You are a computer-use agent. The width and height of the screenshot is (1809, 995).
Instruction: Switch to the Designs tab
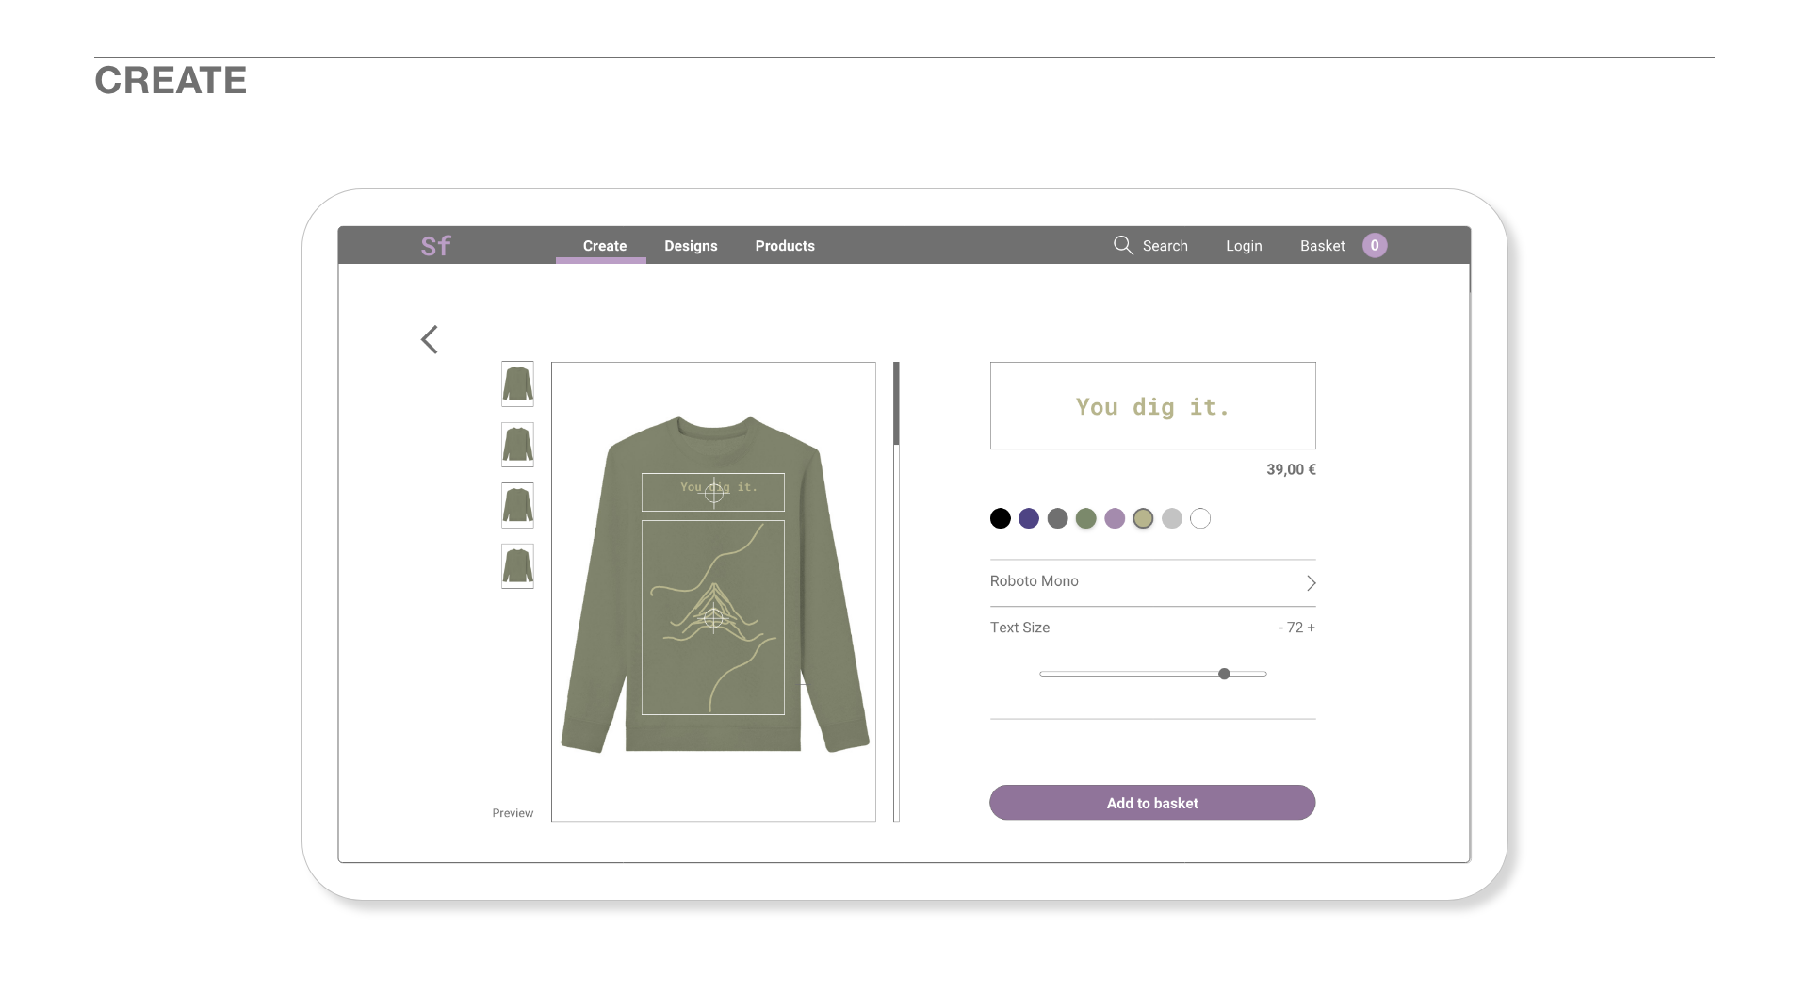click(x=691, y=246)
